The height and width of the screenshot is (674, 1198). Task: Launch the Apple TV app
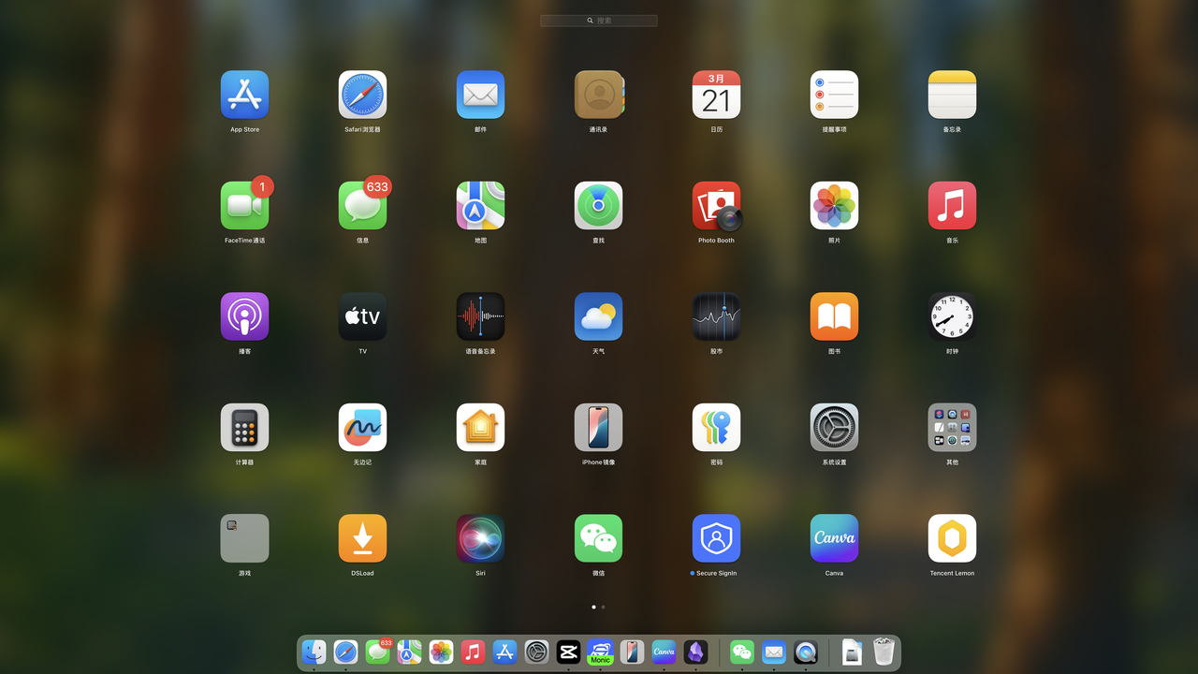point(362,316)
